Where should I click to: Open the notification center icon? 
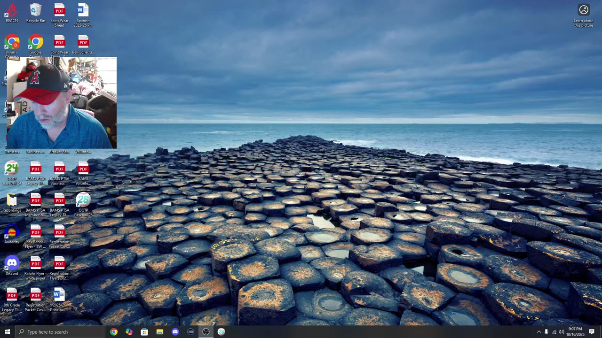[x=592, y=332]
